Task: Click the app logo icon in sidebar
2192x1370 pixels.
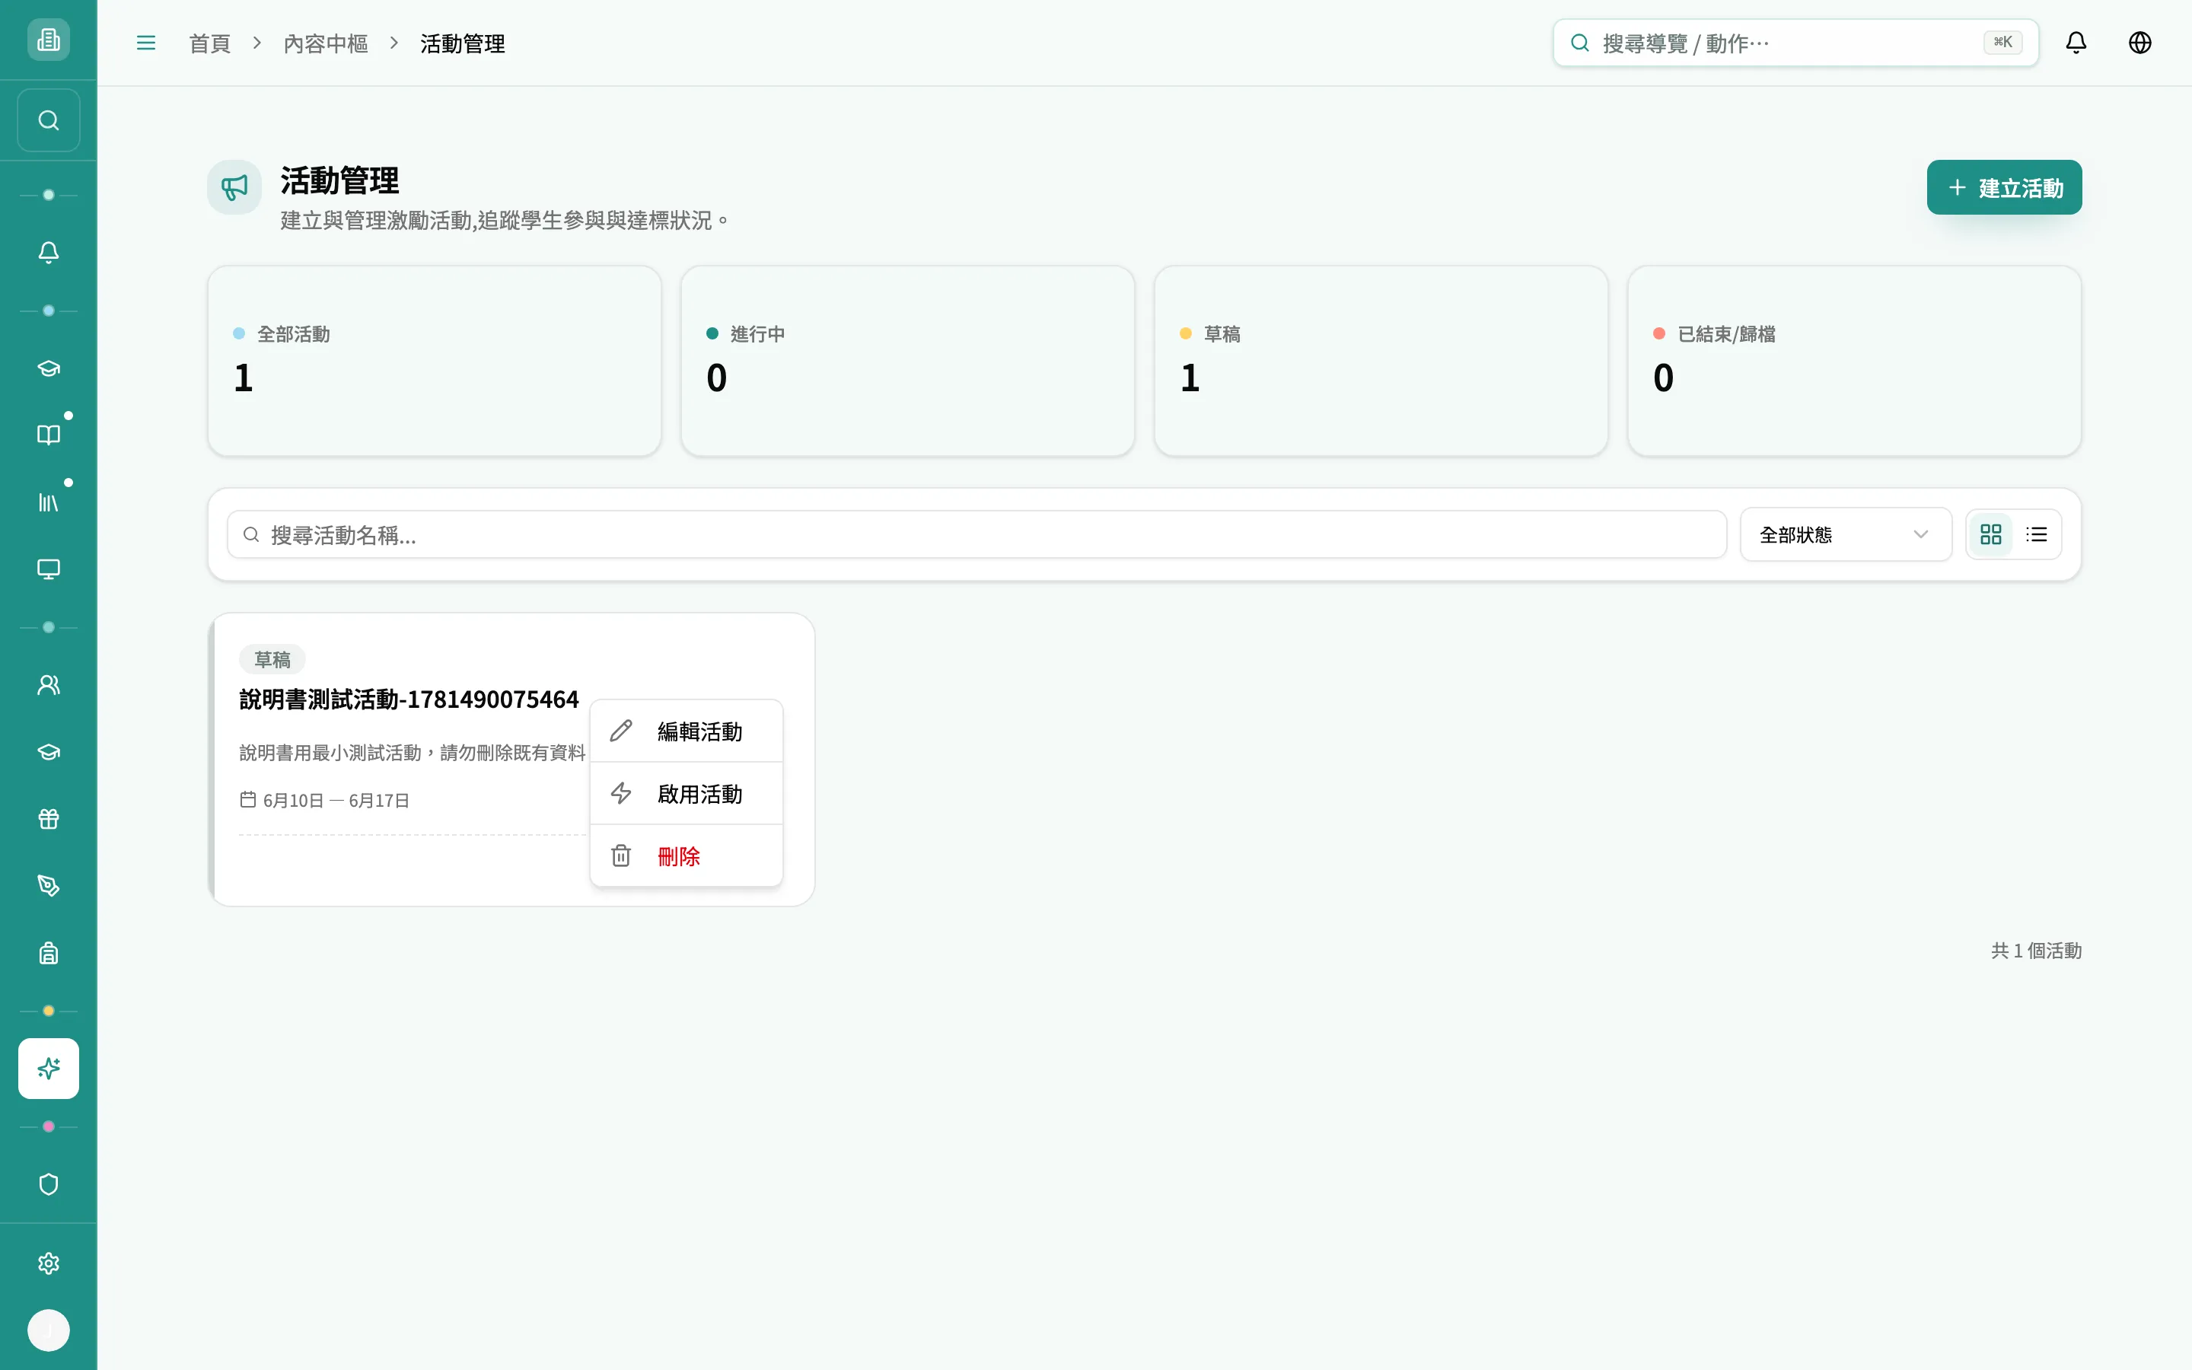Action: (48, 40)
